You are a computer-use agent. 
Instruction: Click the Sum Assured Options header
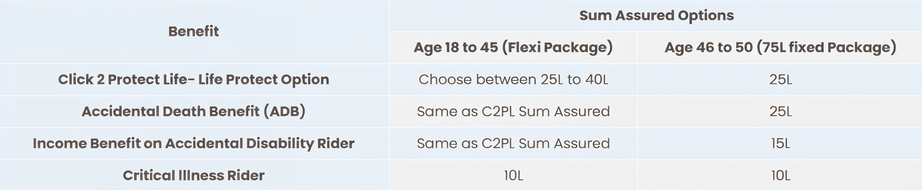pos(656,15)
